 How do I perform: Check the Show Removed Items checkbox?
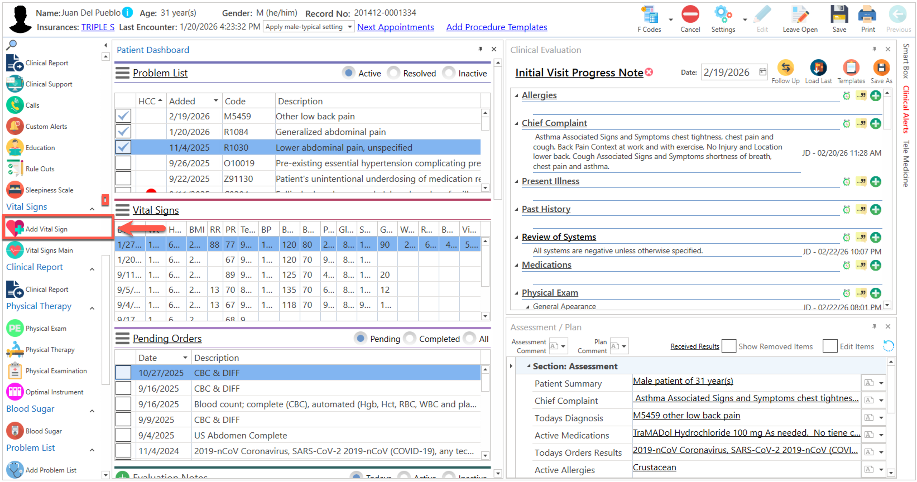coord(728,346)
